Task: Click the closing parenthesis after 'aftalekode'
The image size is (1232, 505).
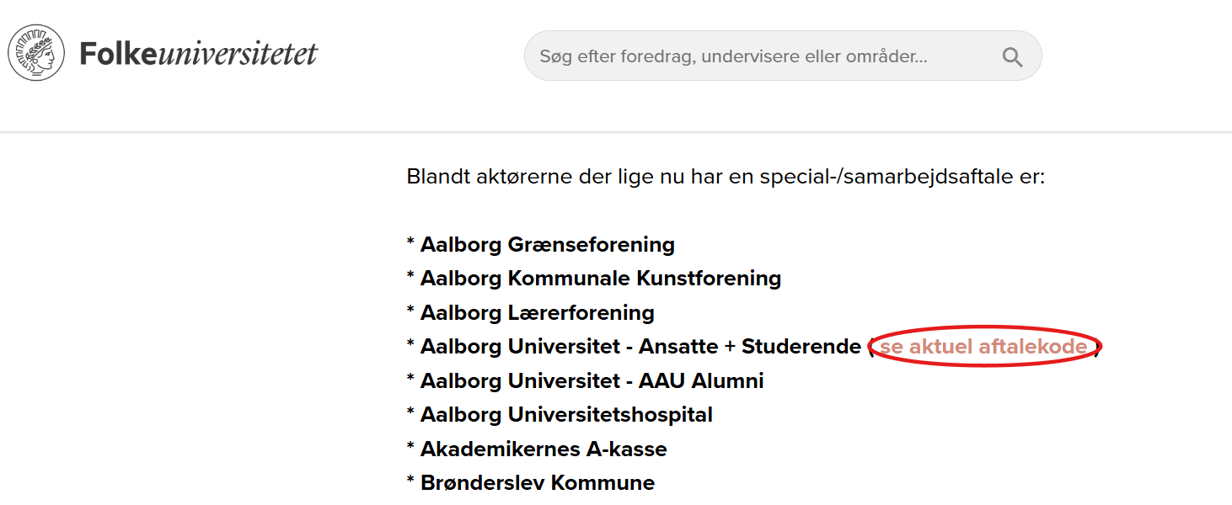Action: [1098, 348]
